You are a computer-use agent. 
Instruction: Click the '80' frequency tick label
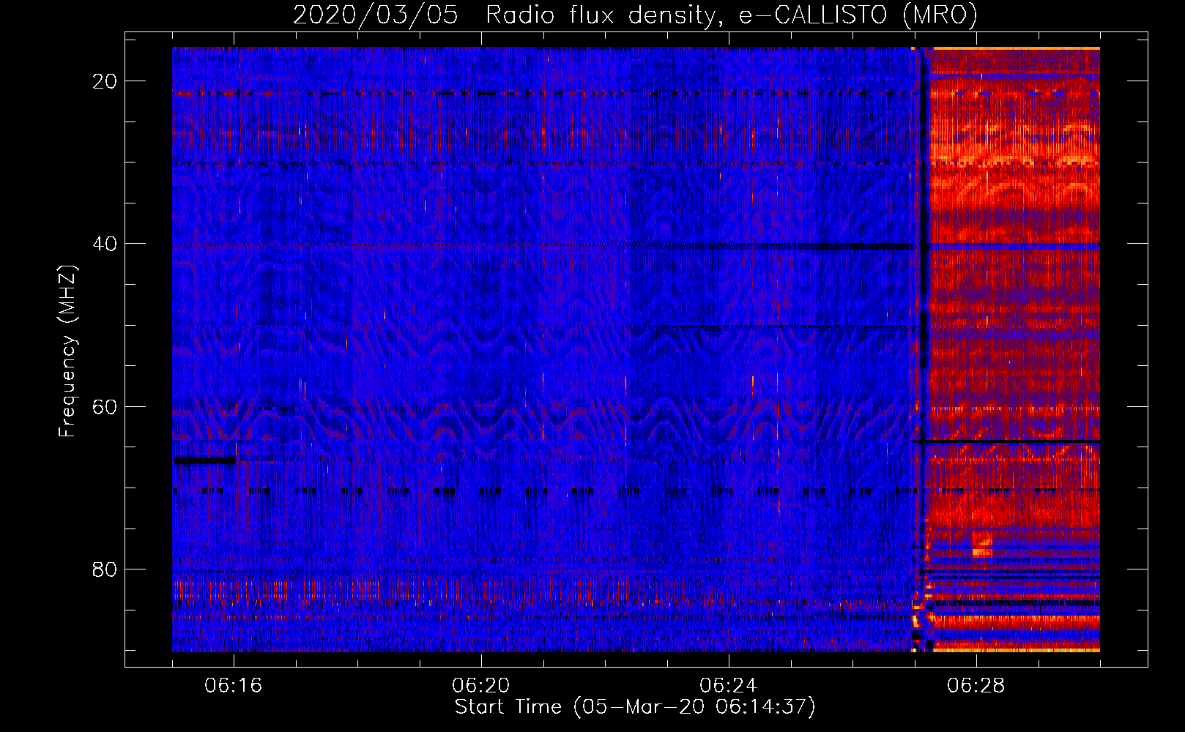point(105,569)
